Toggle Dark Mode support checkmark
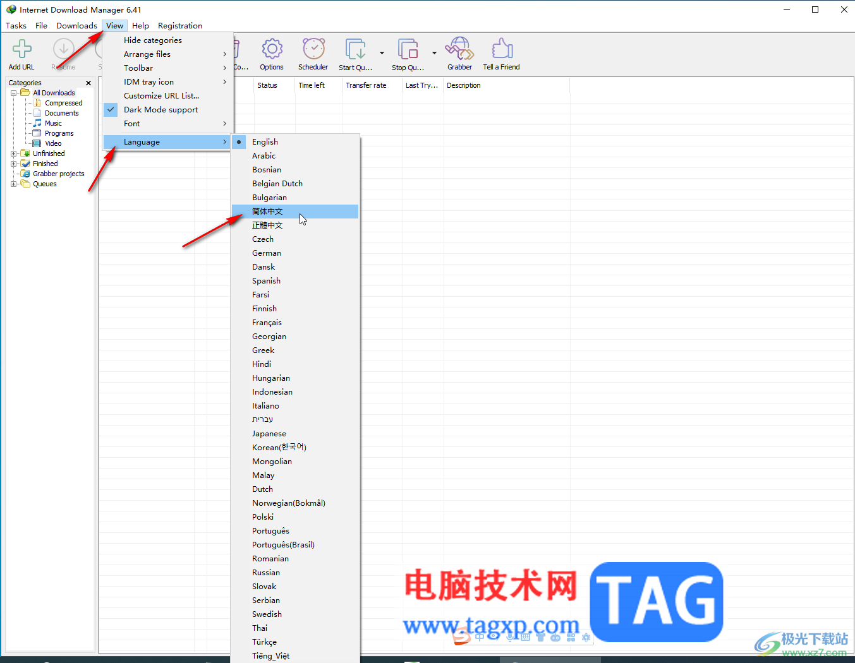 point(111,109)
